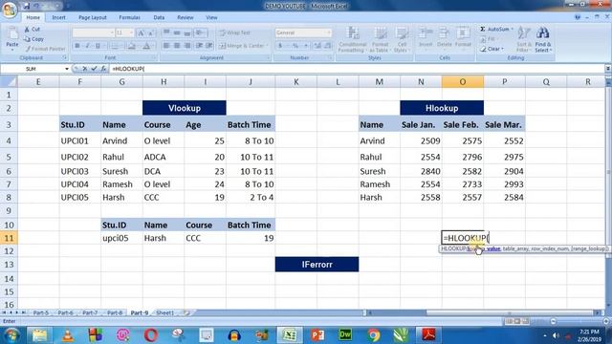Expand the Clipboard dialog launcher
612x344 pixels.
point(65,57)
